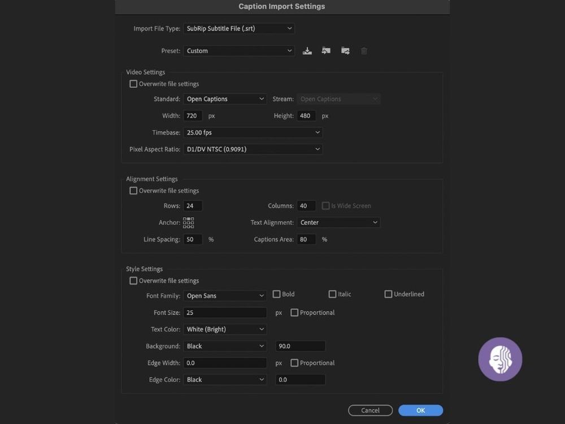The width and height of the screenshot is (565, 424).
Task: Toggle the Bold font style checkbox
Action: 277,294
